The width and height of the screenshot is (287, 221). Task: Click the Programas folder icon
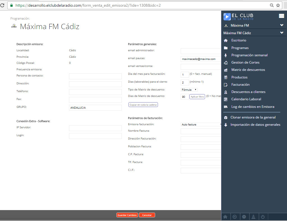click(x=226, y=48)
